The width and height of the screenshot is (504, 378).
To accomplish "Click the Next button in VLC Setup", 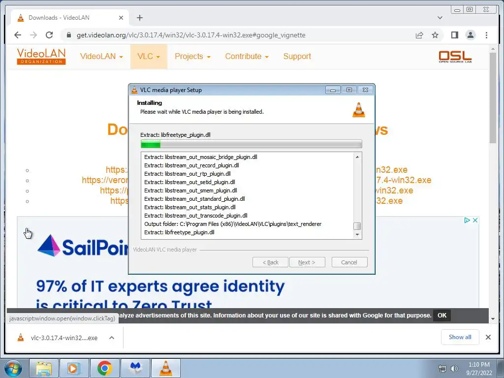I will point(307,262).
